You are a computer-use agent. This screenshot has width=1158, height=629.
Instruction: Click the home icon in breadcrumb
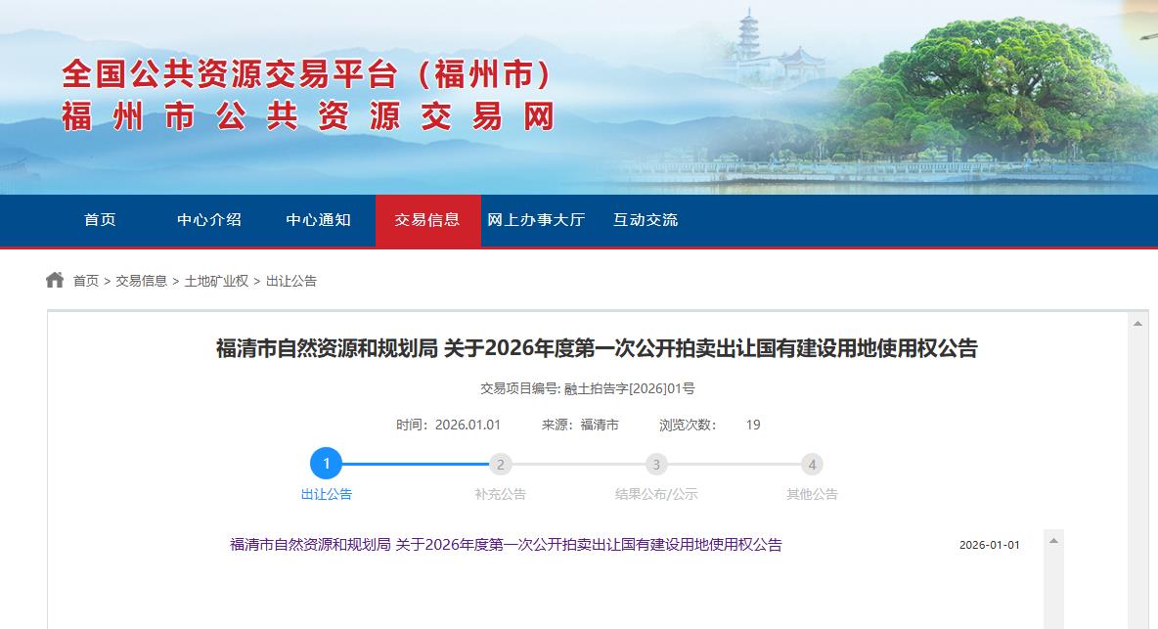(x=55, y=280)
